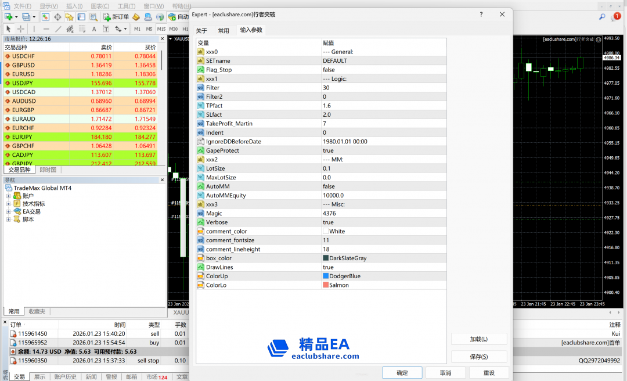This screenshot has width=627, height=381.
Task: Select the trendline drawing tool
Action: pyautogui.click(x=58, y=28)
